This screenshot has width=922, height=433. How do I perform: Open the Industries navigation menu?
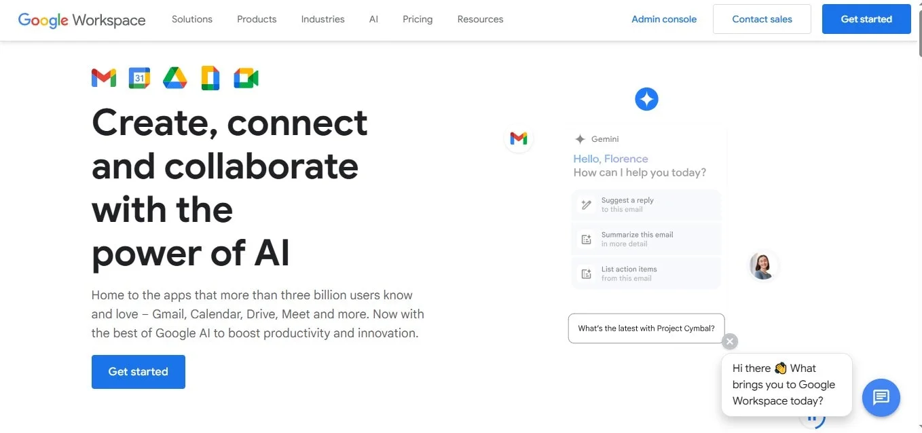[322, 19]
